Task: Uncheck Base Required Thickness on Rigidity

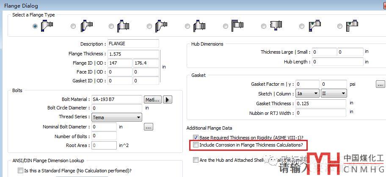Action: coord(196,137)
